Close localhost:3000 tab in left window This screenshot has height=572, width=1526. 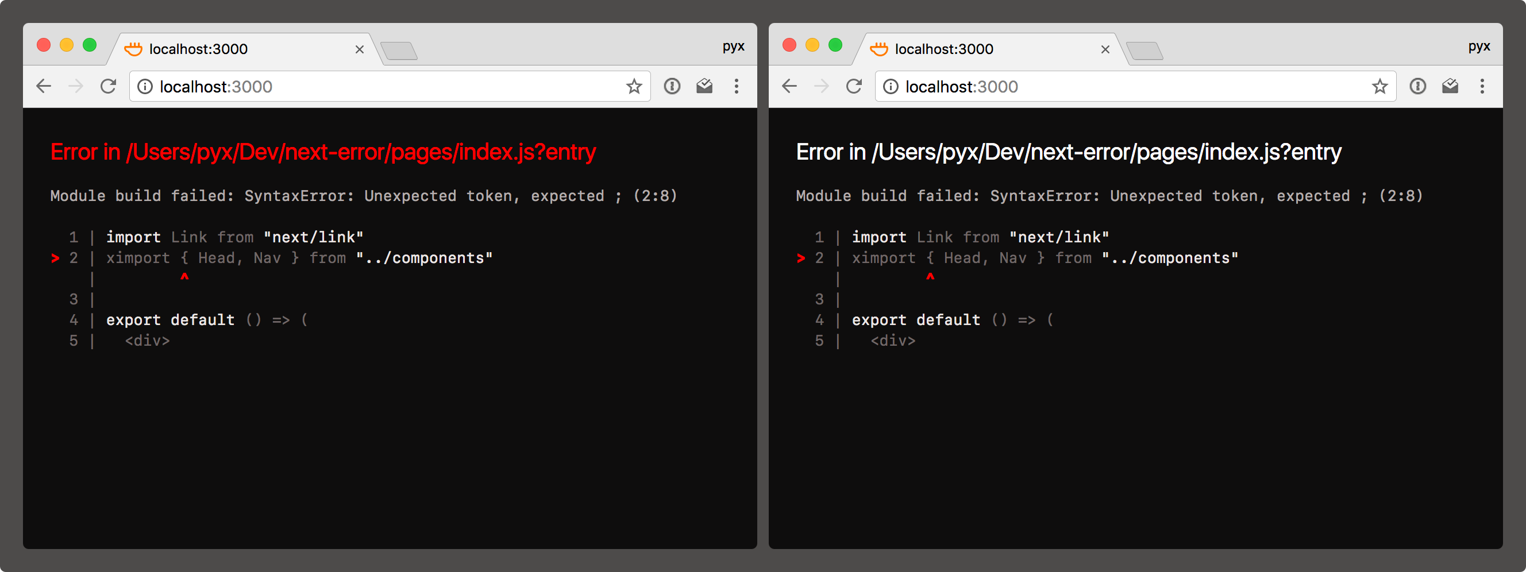[x=360, y=49]
